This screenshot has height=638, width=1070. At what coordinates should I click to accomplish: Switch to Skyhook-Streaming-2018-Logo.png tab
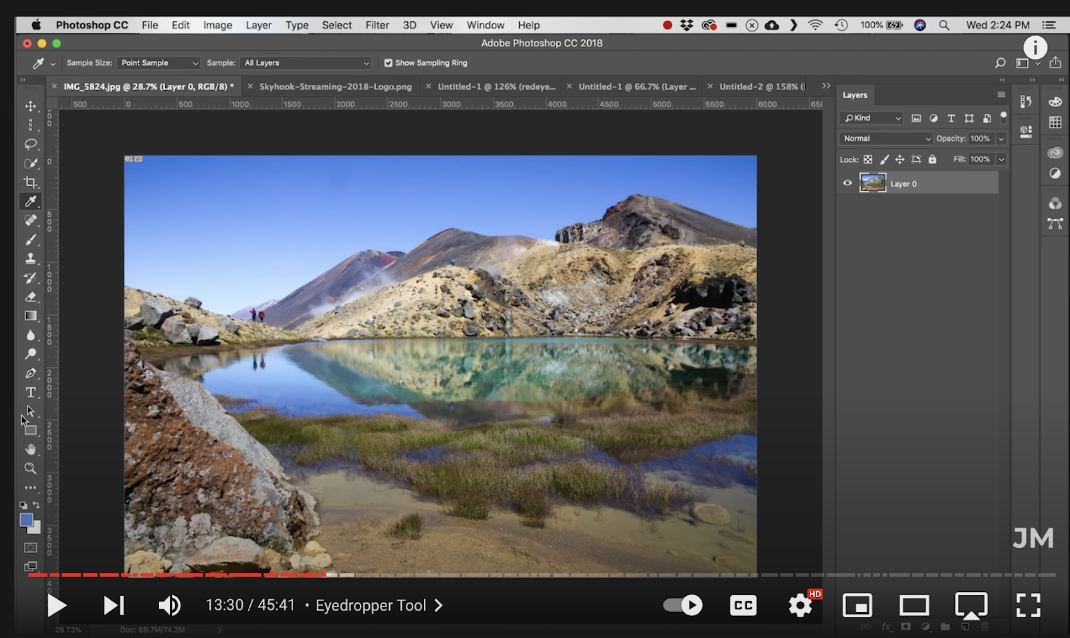tap(336, 86)
